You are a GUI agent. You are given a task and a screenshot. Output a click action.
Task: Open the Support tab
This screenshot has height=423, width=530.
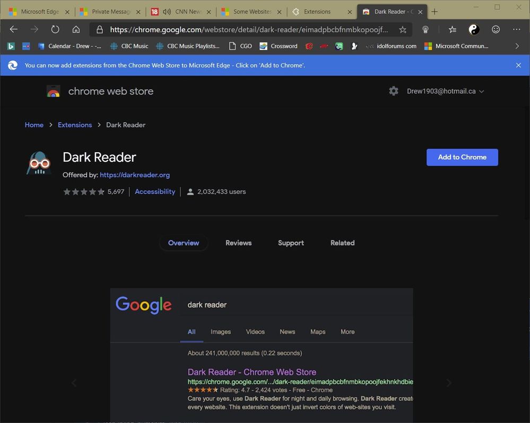291,243
